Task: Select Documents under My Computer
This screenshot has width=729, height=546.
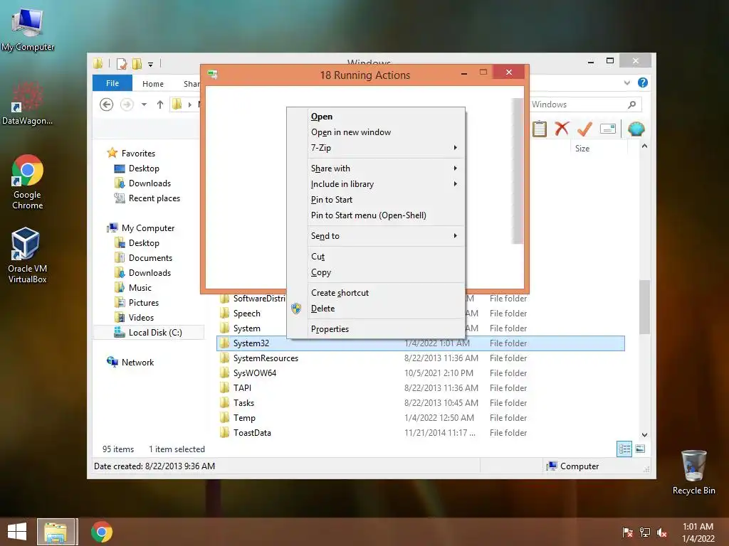Action: tap(150, 257)
